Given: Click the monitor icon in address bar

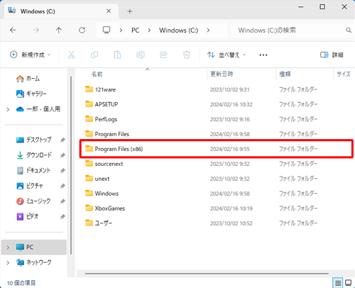Looking at the screenshot, I should pos(106,30).
